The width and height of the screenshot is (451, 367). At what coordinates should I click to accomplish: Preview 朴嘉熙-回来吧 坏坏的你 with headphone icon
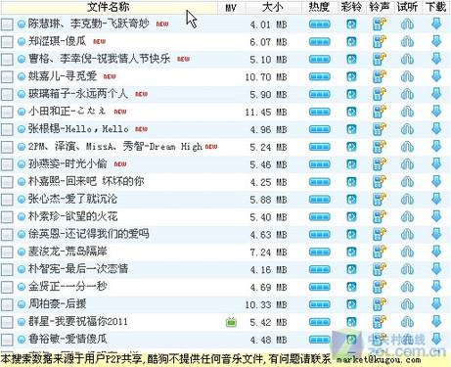point(407,182)
